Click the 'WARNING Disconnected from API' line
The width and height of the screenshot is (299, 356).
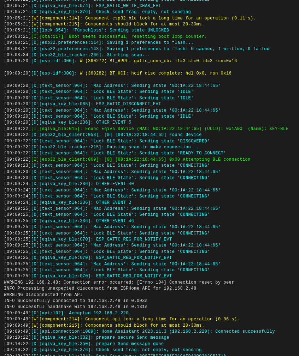click(43, 295)
